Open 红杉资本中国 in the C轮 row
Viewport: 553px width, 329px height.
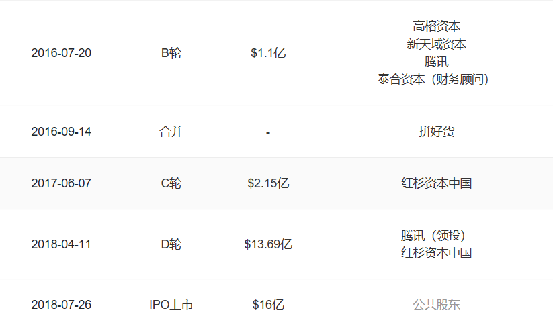point(436,183)
